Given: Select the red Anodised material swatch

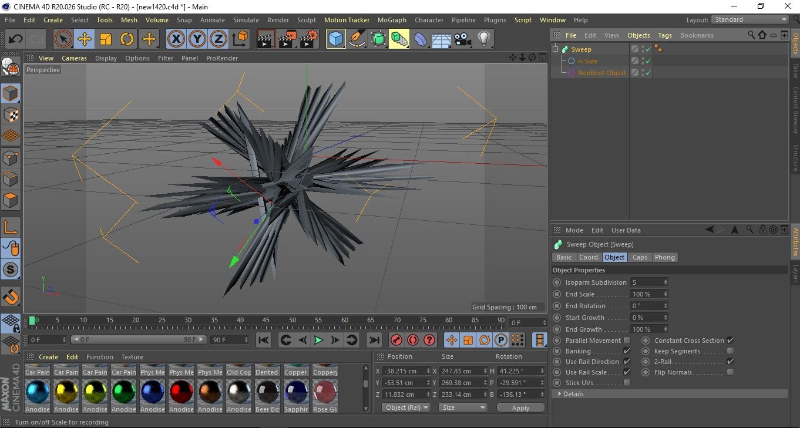Looking at the screenshot, I should coord(181,392).
